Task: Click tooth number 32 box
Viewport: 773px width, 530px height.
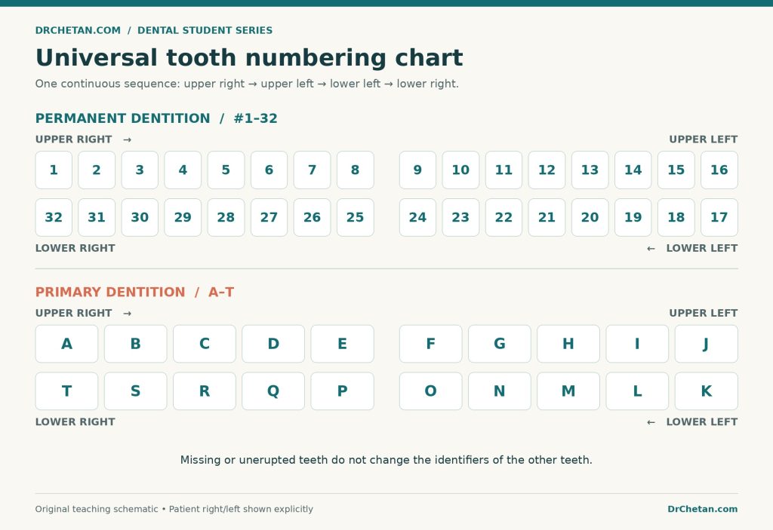Action: pyautogui.click(x=54, y=217)
